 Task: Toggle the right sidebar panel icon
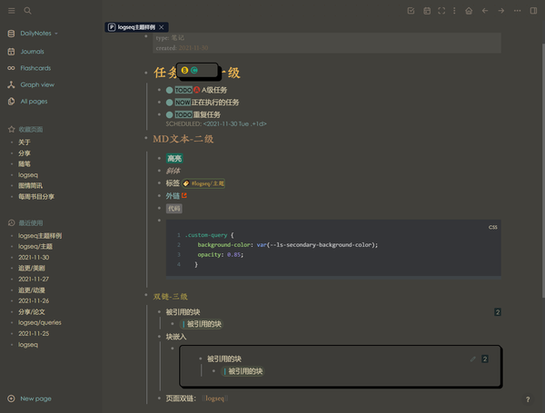click(x=531, y=11)
